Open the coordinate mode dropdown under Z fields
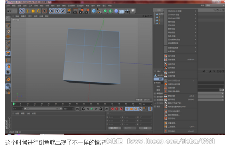 pyautogui.click(x=114, y=128)
